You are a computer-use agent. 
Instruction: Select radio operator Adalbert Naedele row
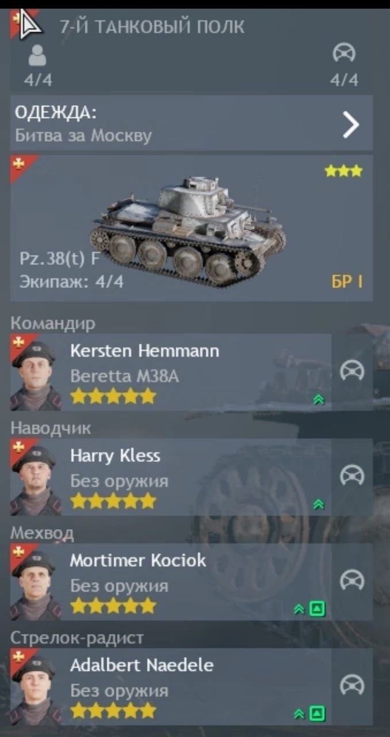pos(171,686)
